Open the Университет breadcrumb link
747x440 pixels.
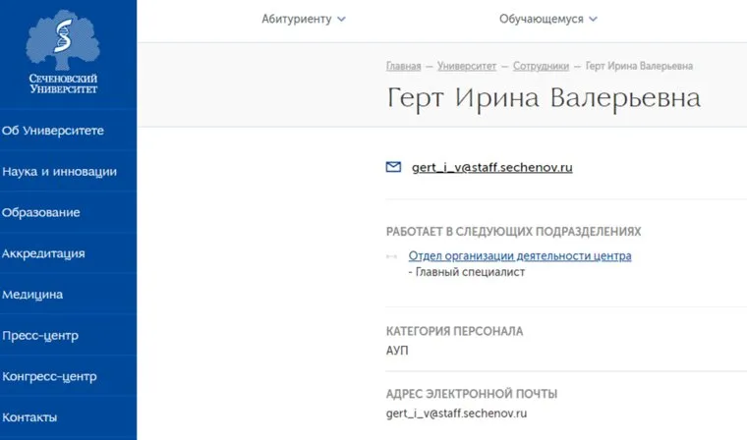click(467, 66)
